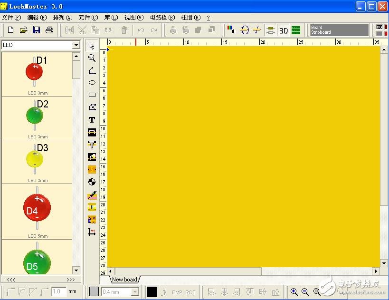Viewport: 389px width, 300px height.
Task: Click the black color swatch
Action: 152,292
